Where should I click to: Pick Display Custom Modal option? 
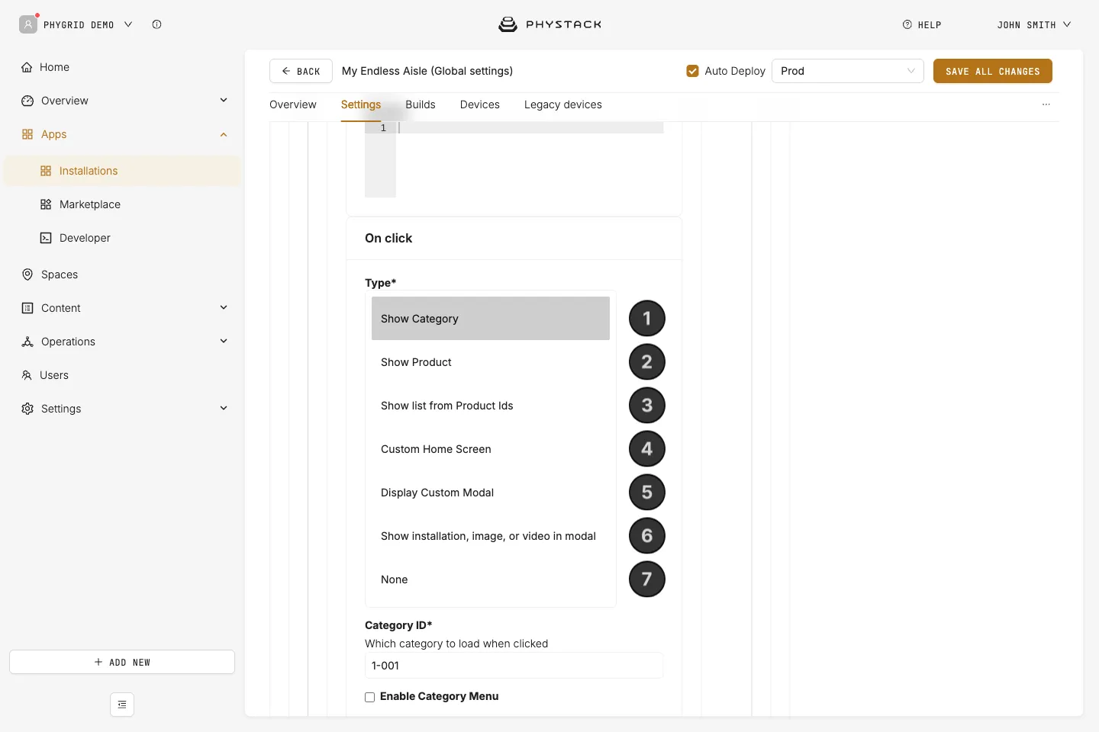point(491,493)
